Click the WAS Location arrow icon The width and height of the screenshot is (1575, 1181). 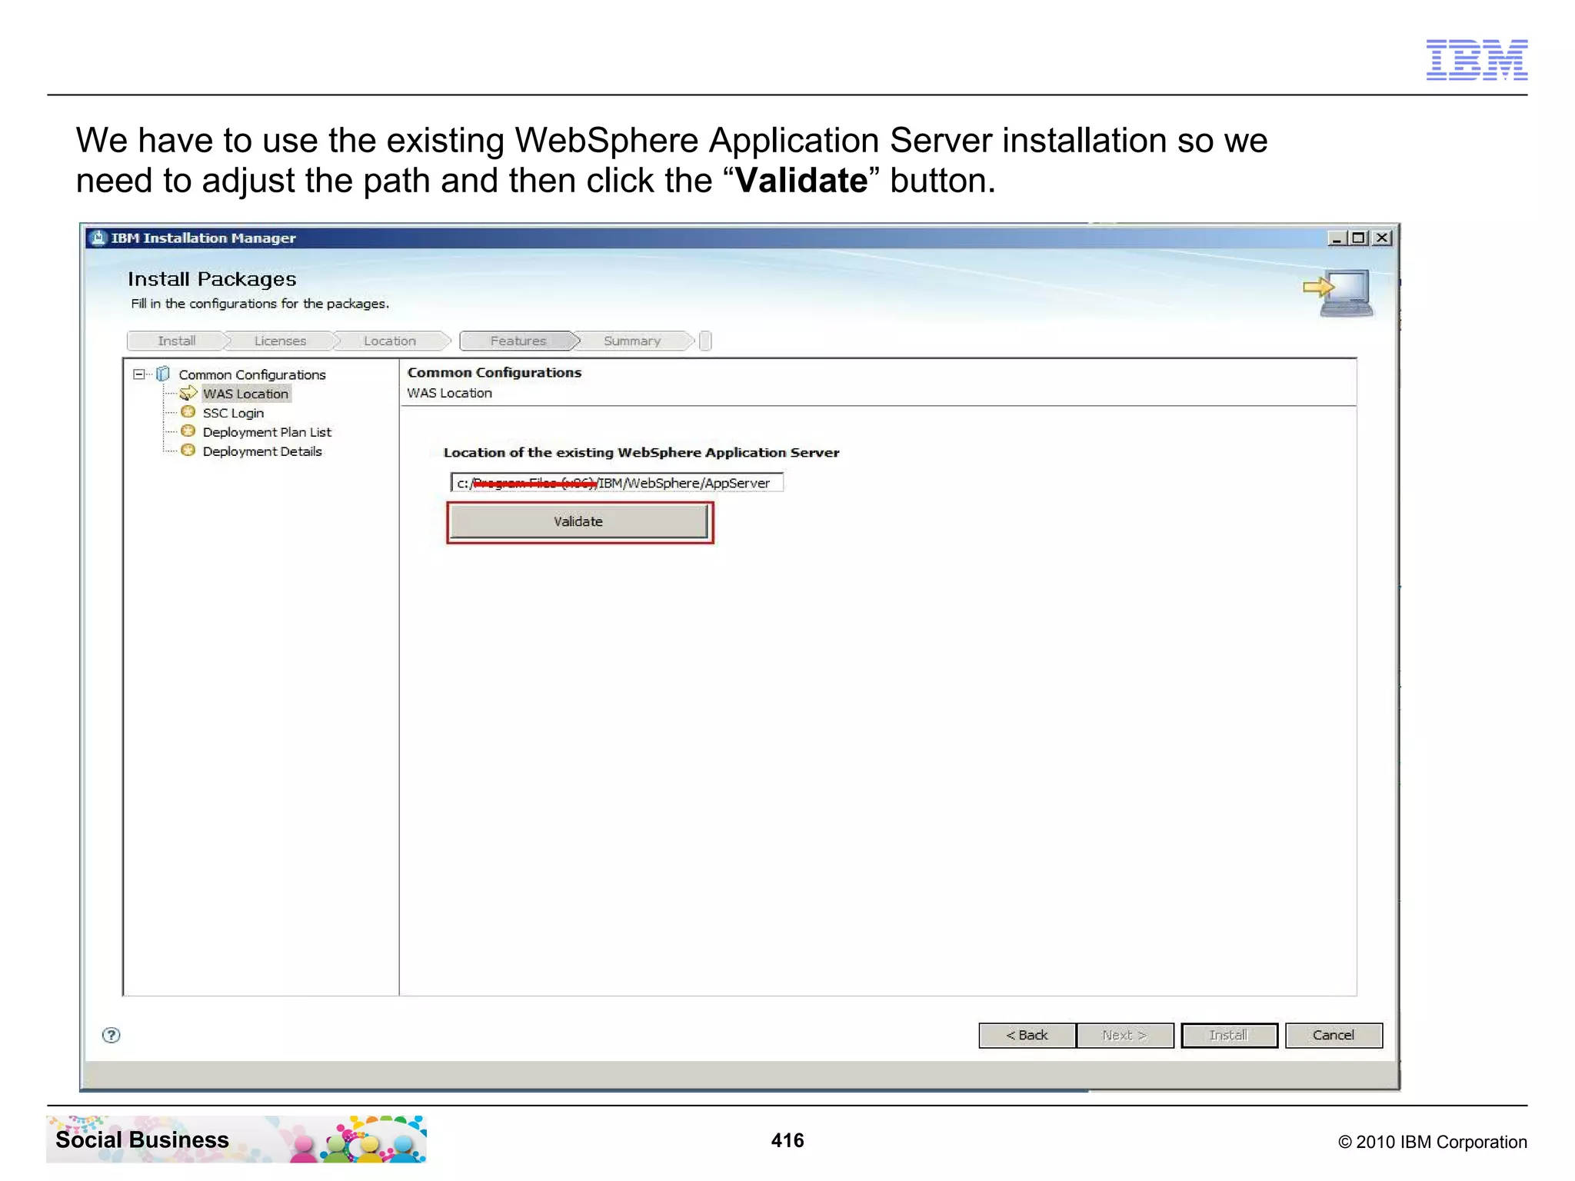point(188,393)
